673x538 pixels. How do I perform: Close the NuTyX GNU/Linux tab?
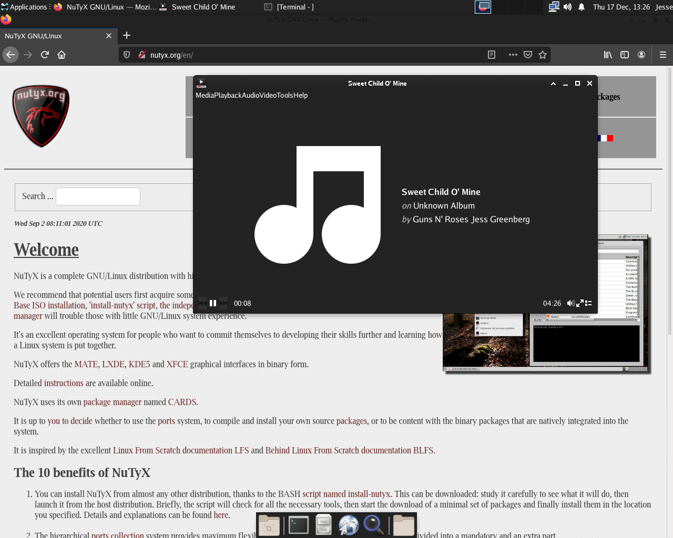click(x=109, y=36)
